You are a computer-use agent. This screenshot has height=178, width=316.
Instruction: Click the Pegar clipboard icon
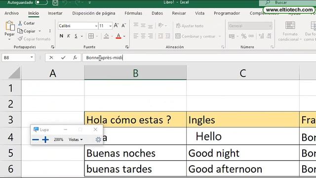tap(10, 26)
